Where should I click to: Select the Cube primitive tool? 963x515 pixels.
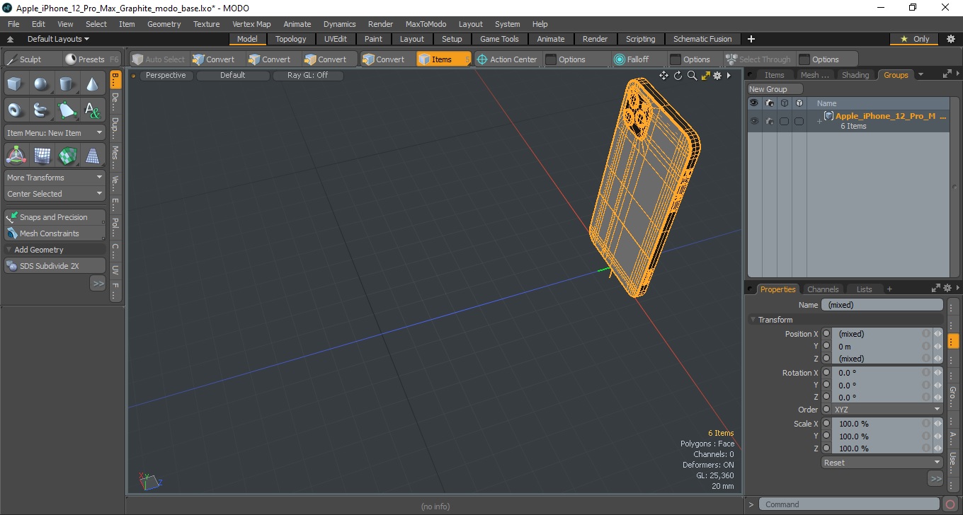[16, 84]
